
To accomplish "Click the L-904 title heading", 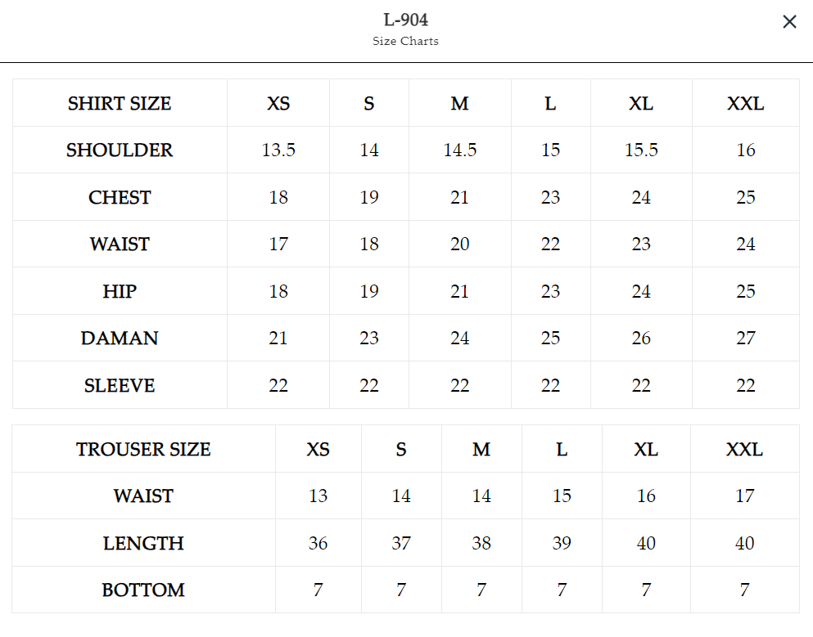I will [x=405, y=20].
